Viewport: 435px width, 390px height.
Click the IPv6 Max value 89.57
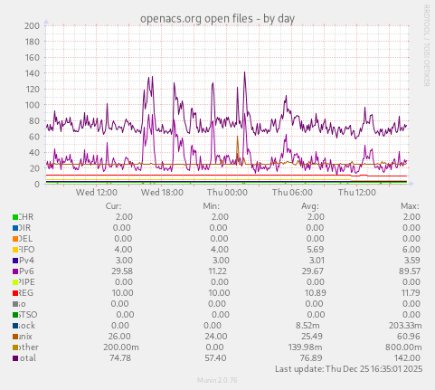pyautogui.click(x=410, y=271)
